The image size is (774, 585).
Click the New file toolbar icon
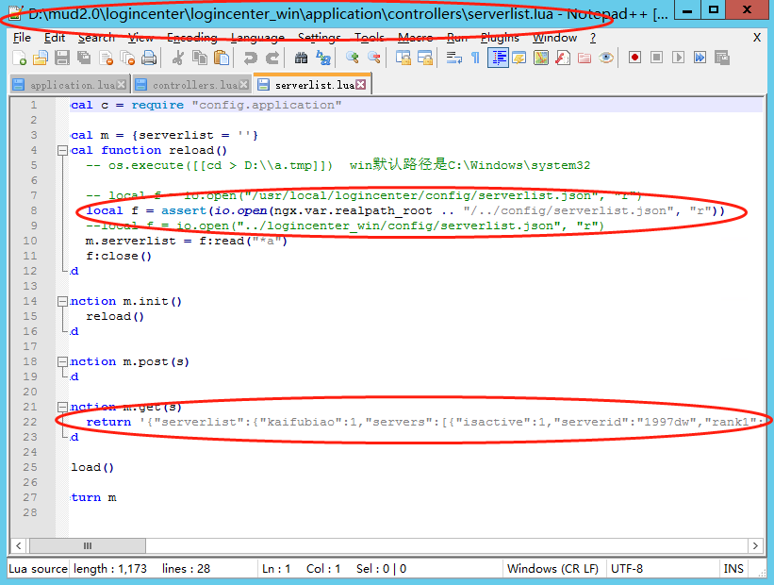pos(19,58)
